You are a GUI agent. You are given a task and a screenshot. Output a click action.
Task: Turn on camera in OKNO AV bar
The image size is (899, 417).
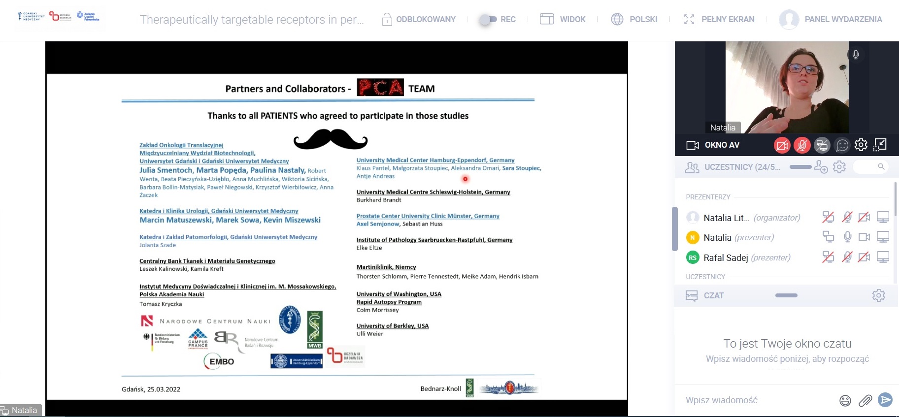pyautogui.click(x=782, y=145)
